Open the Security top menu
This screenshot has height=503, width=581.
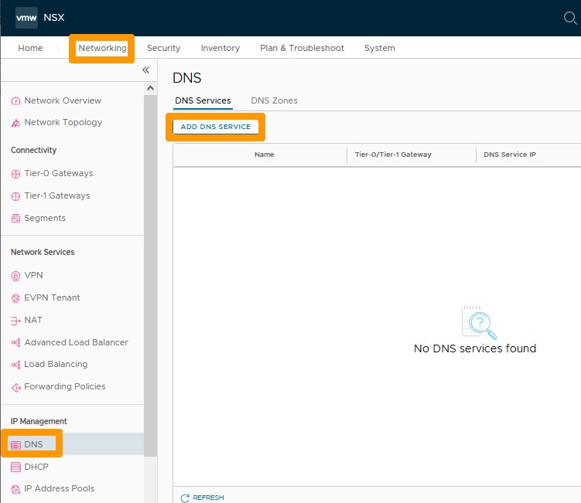(x=163, y=48)
